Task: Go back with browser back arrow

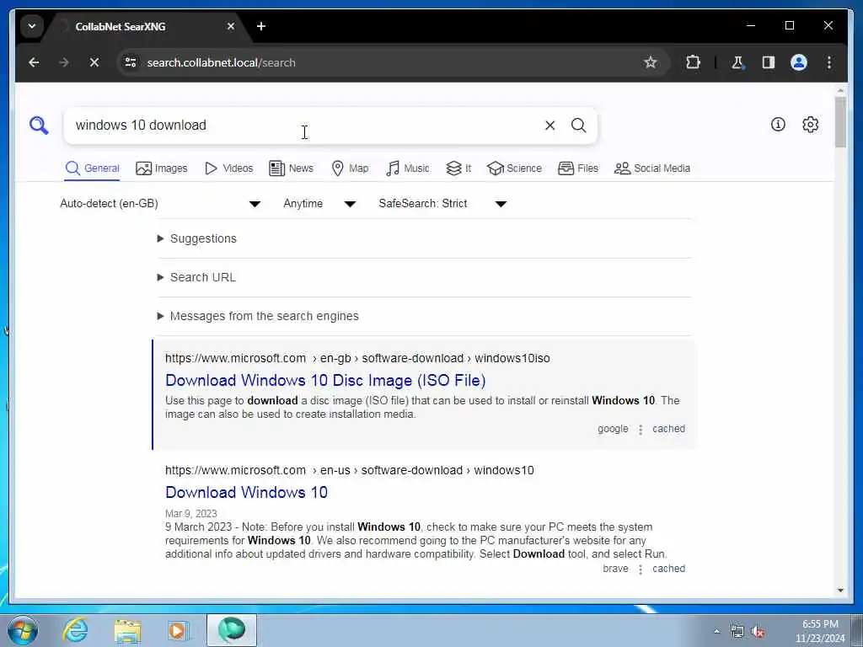Action: pyautogui.click(x=34, y=62)
